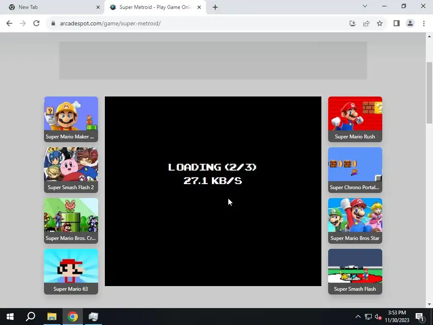The width and height of the screenshot is (433, 325).
Task: Open the Windows Start menu
Action: (x=10, y=317)
